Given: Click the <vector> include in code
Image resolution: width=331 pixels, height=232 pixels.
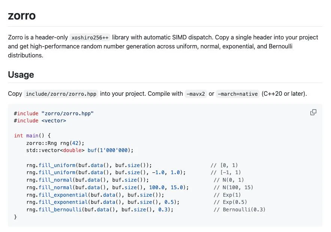Looking at the screenshot, I should tap(54, 121).
